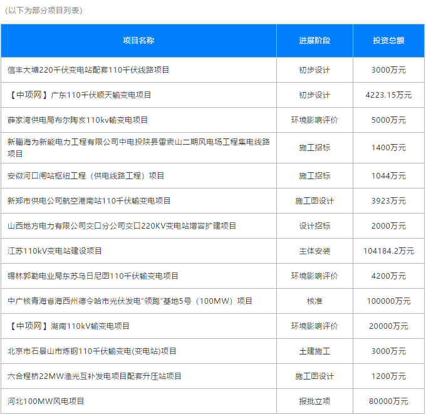Image resolution: width=426 pixels, height=414 pixels.
Task: Click 安徽河口闸站枢纽工程（供电线路工程）项目
Action: pos(86,176)
